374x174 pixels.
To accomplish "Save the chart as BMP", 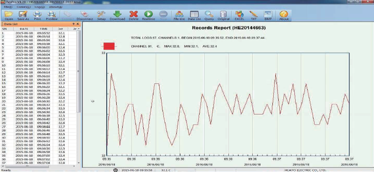I will (268, 16).
